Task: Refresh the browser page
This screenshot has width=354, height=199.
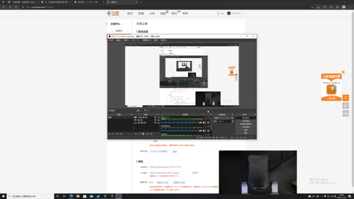Action: (x=16, y=7)
